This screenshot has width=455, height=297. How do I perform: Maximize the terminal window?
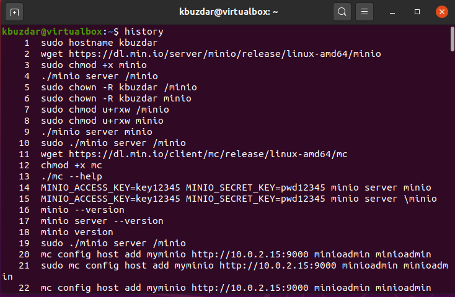[x=418, y=12]
